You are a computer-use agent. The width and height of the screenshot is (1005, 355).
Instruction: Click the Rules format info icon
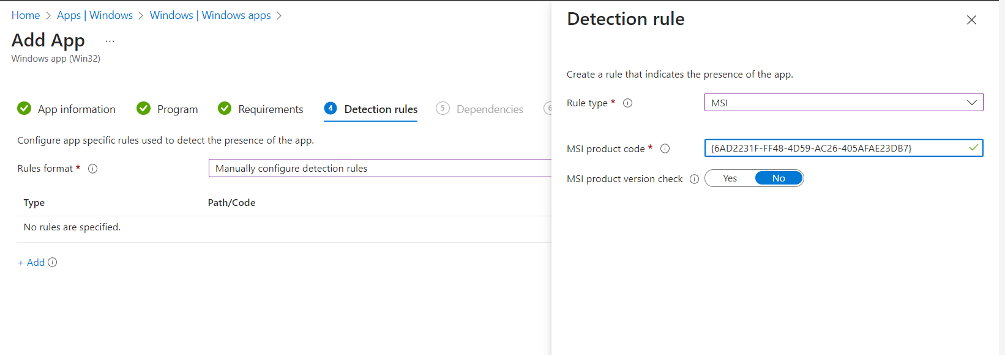tap(93, 169)
